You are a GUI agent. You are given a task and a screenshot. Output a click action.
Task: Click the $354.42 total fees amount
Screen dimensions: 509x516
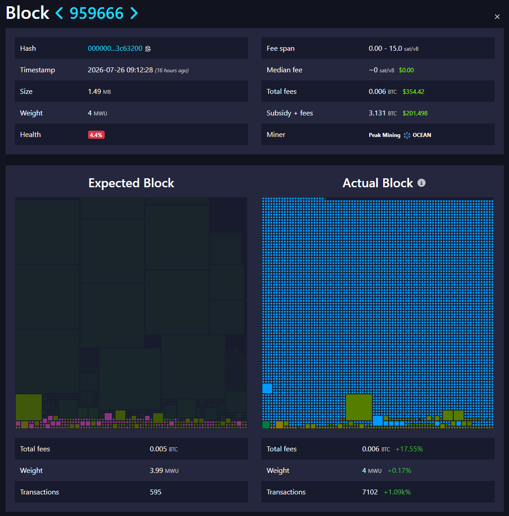pos(413,92)
